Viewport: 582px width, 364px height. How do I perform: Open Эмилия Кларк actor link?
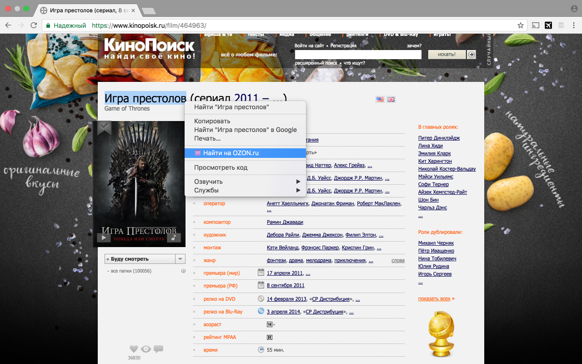435,153
